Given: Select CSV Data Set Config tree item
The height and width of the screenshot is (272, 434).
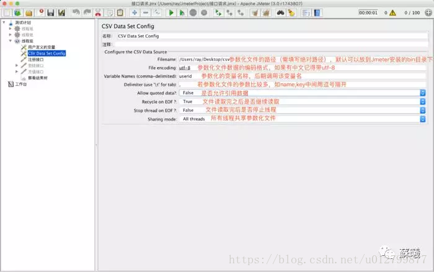Looking at the screenshot, I should 46,53.
